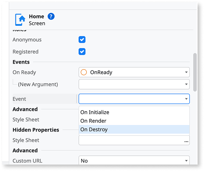Click the Home screen icon

[x=20, y=20]
